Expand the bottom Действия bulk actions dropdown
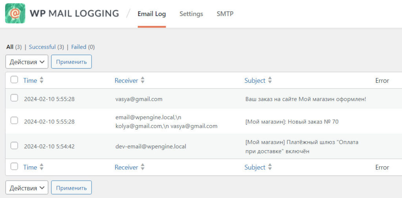 (27, 188)
